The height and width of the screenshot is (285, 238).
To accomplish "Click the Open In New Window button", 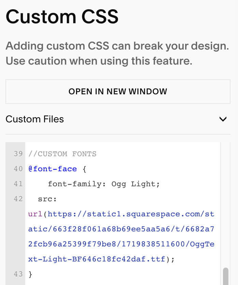I will tap(118, 92).
